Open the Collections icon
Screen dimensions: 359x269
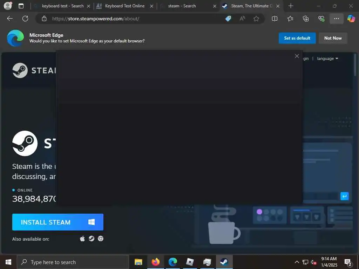pyautogui.click(x=306, y=19)
